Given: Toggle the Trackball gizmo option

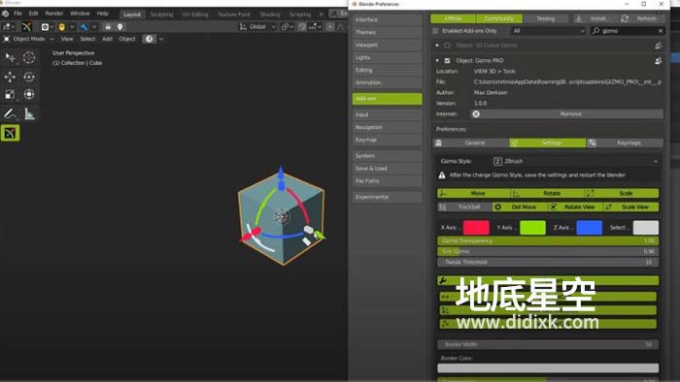Looking at the screenshot, I should [464, 207].
